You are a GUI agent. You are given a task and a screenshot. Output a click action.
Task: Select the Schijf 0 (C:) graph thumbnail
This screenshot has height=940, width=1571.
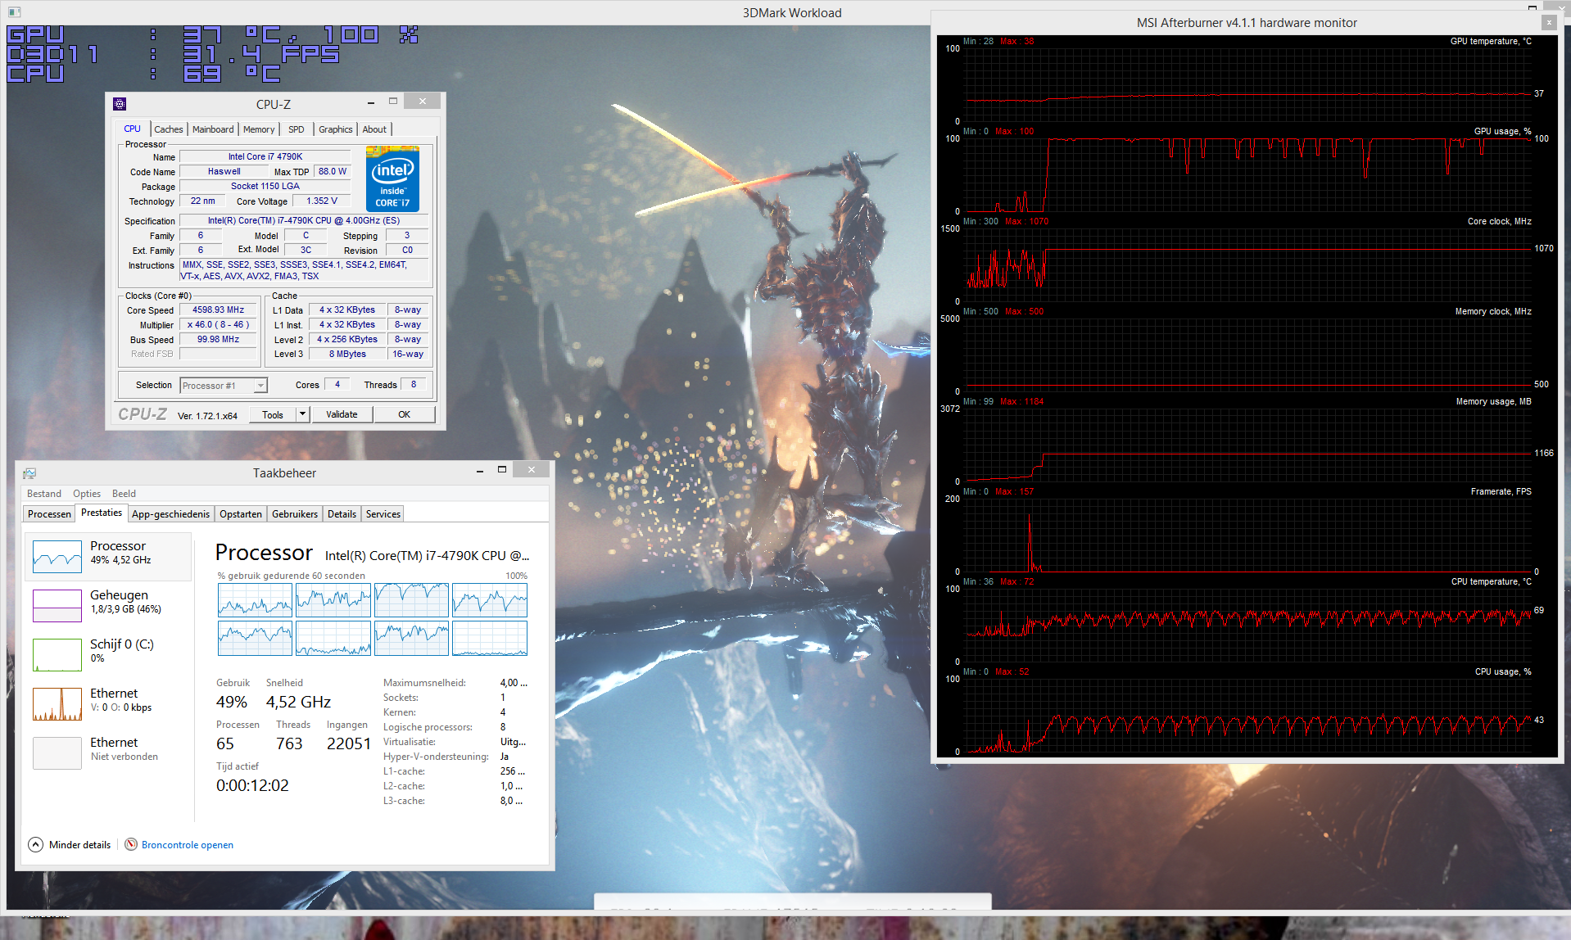(x=57, y=655)
